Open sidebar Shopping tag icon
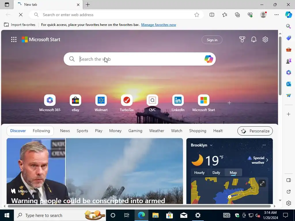 (288, 38)
